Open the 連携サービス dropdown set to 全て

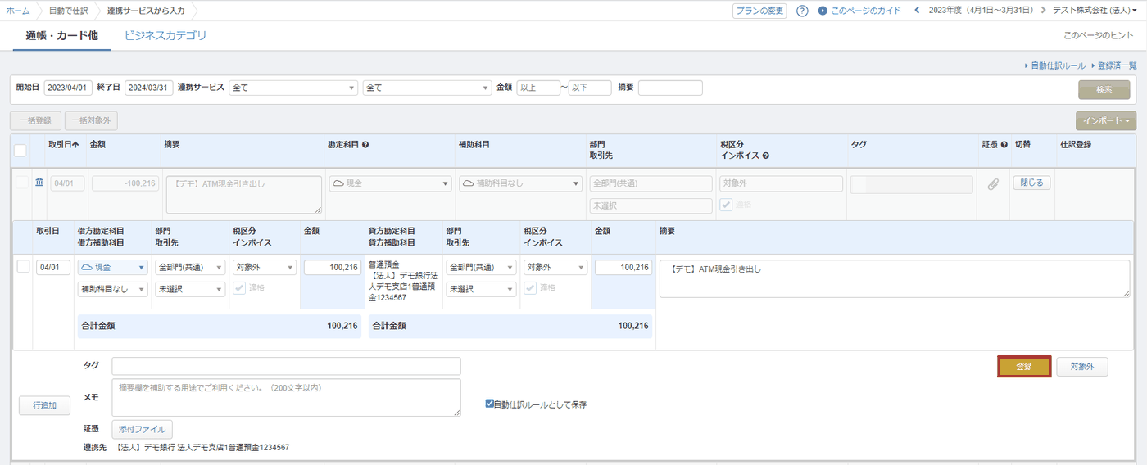[293, 88]
